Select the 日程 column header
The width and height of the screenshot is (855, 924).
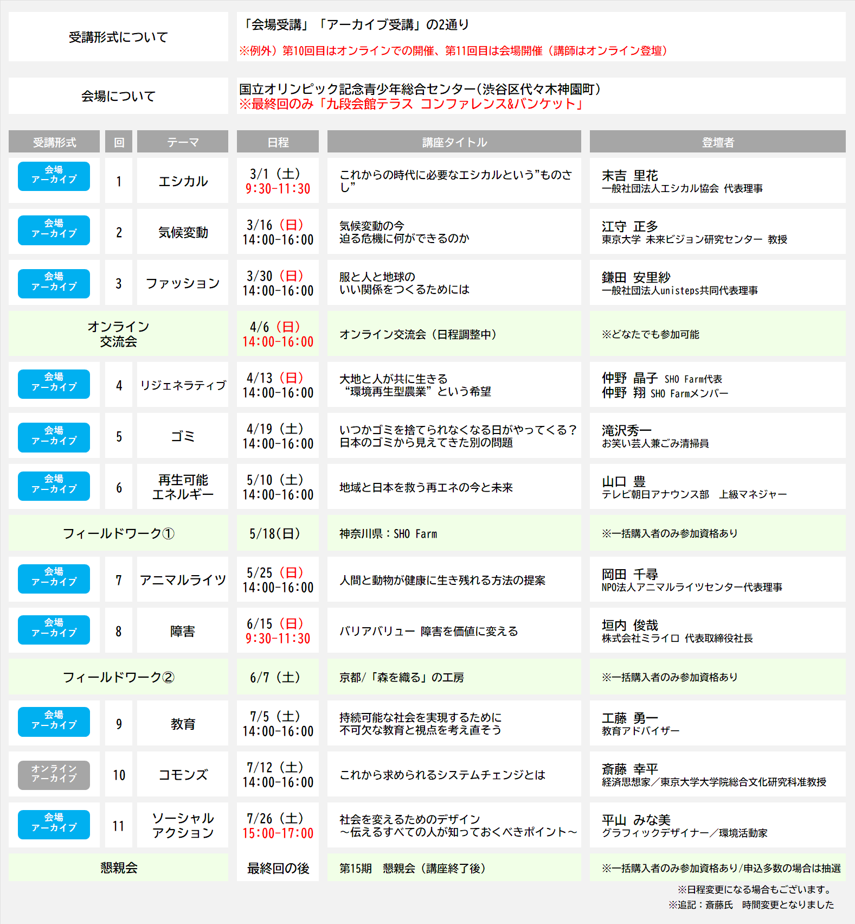coord(278,142)
